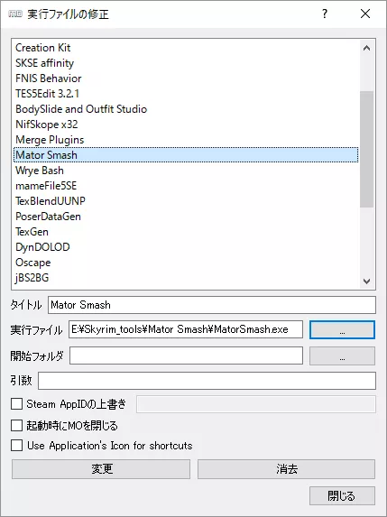Click the list's vertical scrollbar thumb
The height and width of the screenshot is (517, 387).
[366, 150]
